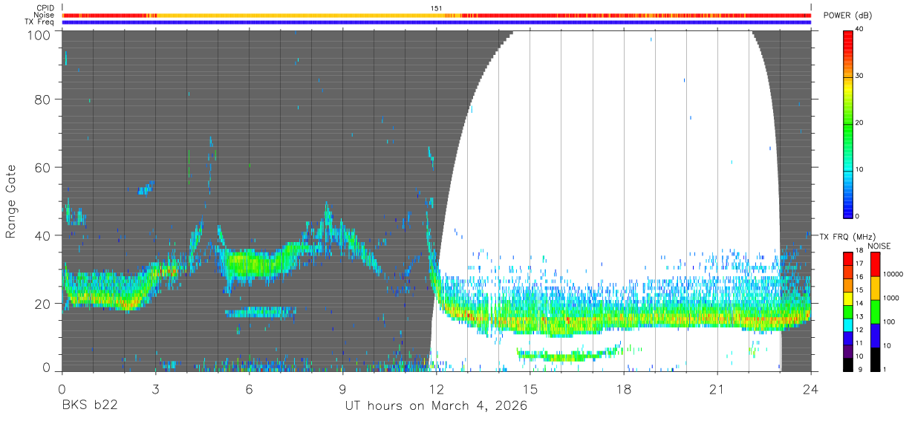Click the 10000 label on NOISE scale
Screen dimensions: 912x421
tap(894, 274)
